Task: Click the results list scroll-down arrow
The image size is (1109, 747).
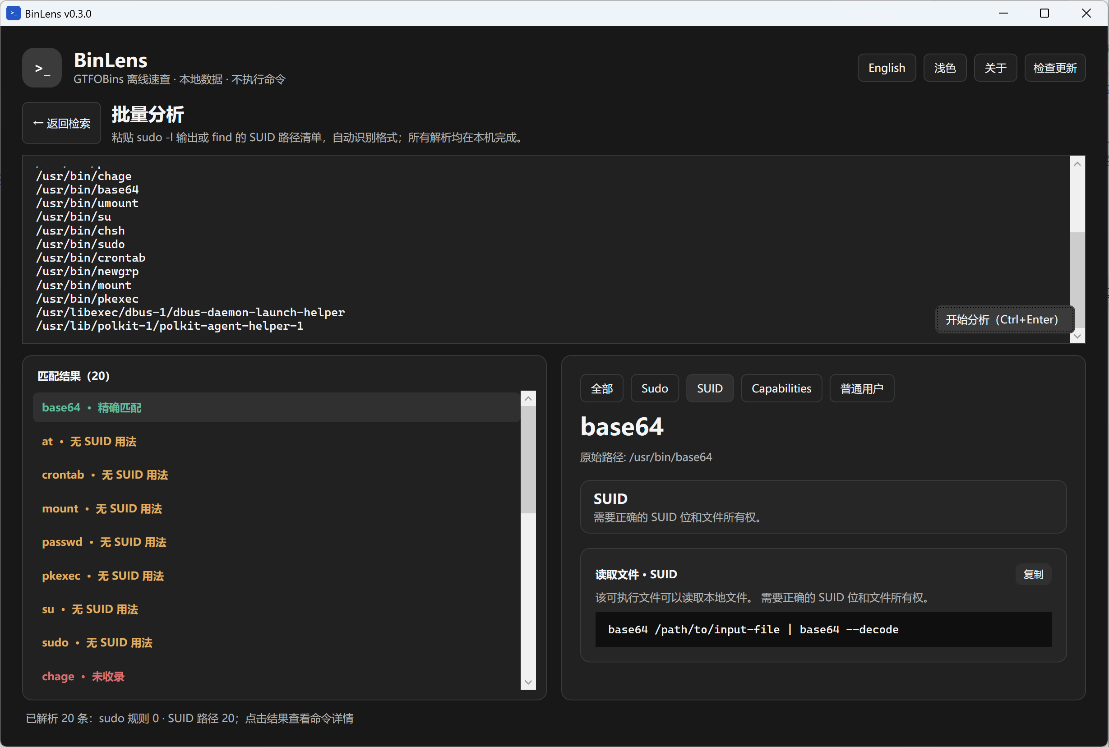Action: pos(528,682)
